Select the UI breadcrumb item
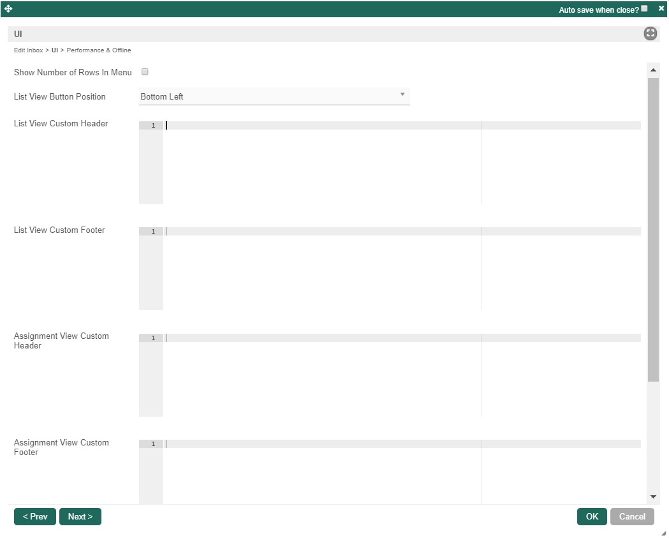Viewport: 669px width, 538px height. (x=55, y=50)
